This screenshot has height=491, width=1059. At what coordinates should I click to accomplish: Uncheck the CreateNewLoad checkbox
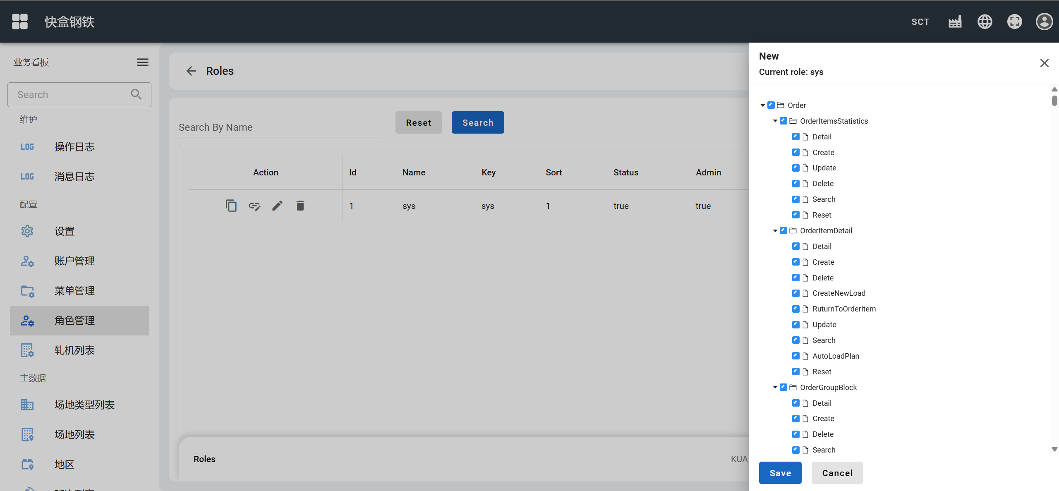796,293
